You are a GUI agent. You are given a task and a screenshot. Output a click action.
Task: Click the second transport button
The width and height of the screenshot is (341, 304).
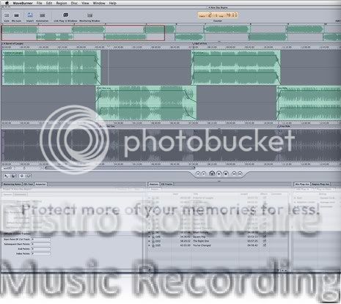click(204, 174)
